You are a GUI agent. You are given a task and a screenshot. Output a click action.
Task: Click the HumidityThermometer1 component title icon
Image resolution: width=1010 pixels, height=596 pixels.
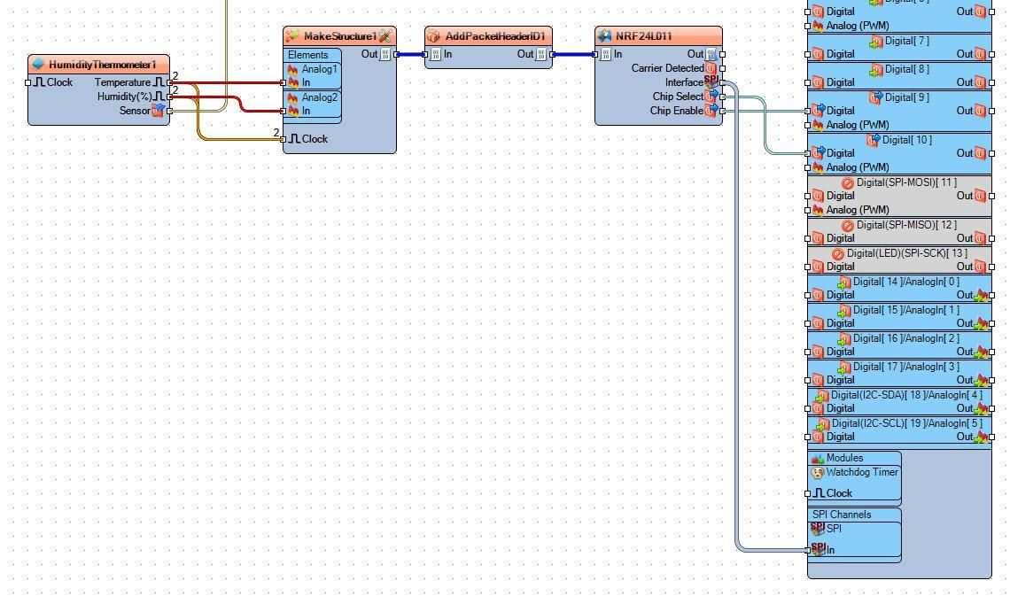pyautogui.click(x=38, y=65)
